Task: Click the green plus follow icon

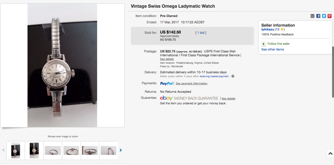Action: click(x=264, y=44)
